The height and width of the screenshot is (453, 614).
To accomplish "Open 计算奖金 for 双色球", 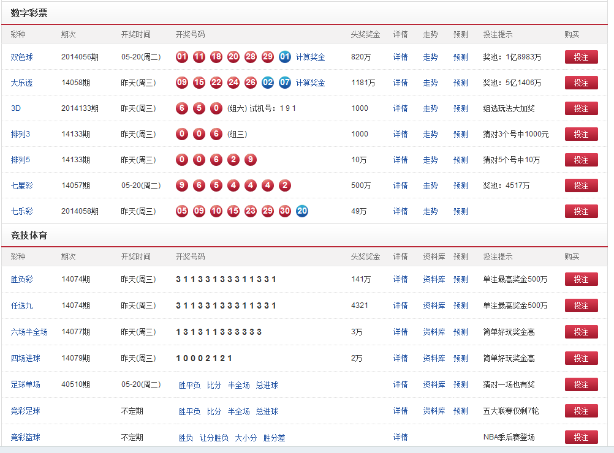I will click(x=311, y=56).
